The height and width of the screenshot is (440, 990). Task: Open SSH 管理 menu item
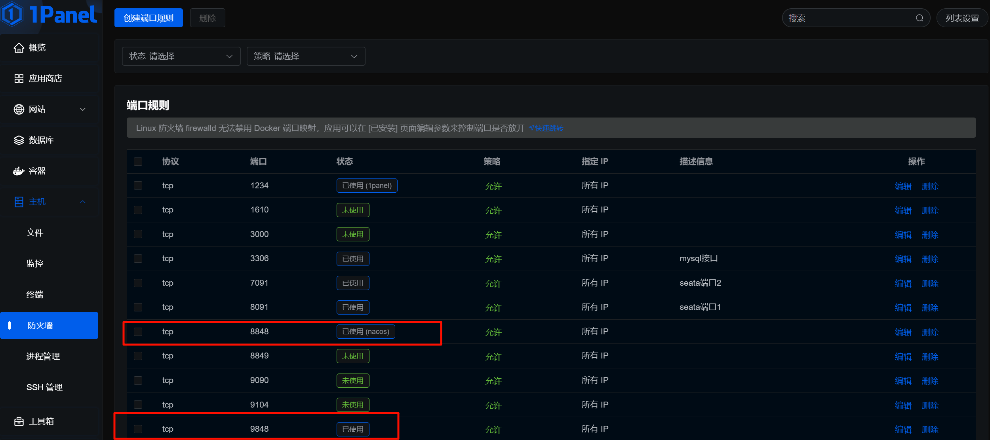44,387
